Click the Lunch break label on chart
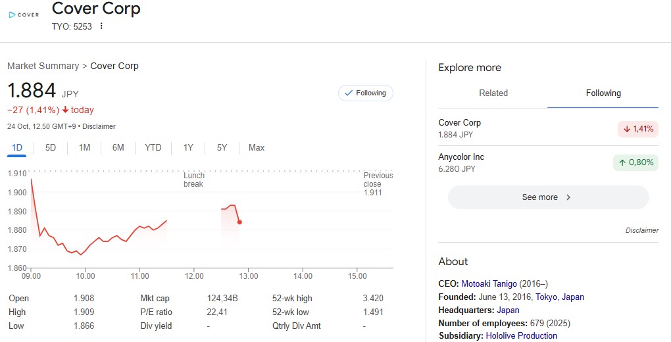 pos(194,180)
